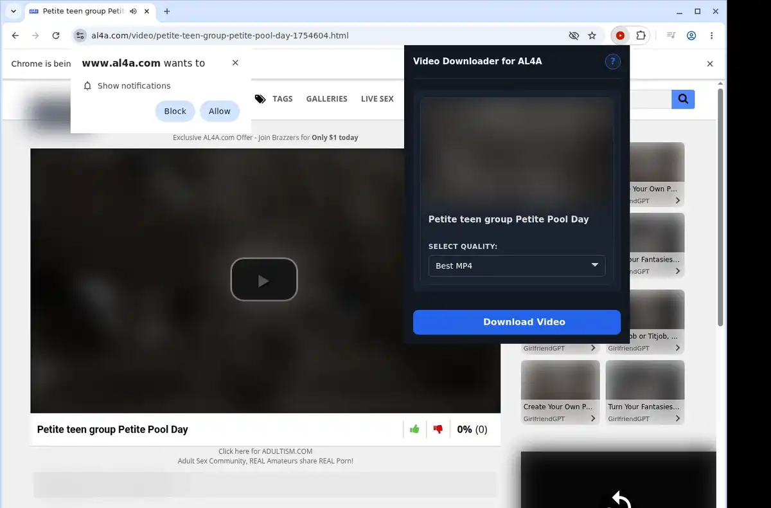Toggle the tracking protection eye icon
Image resolution: width=771 pixels, height=508 pixels.
(574, 35)
